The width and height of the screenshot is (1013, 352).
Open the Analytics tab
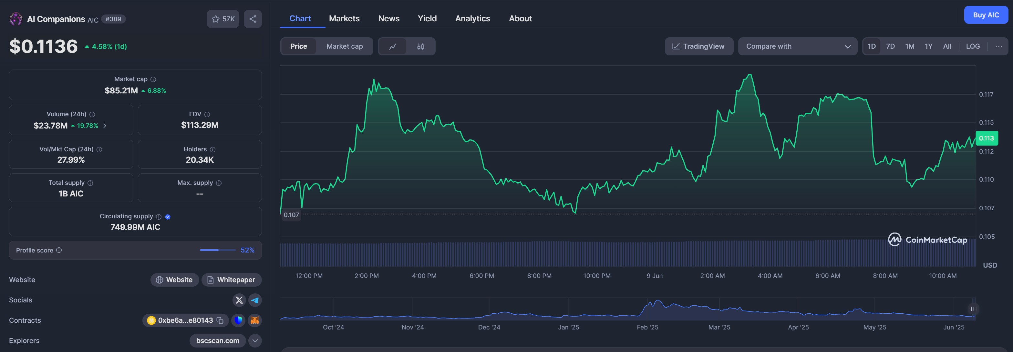472,18
